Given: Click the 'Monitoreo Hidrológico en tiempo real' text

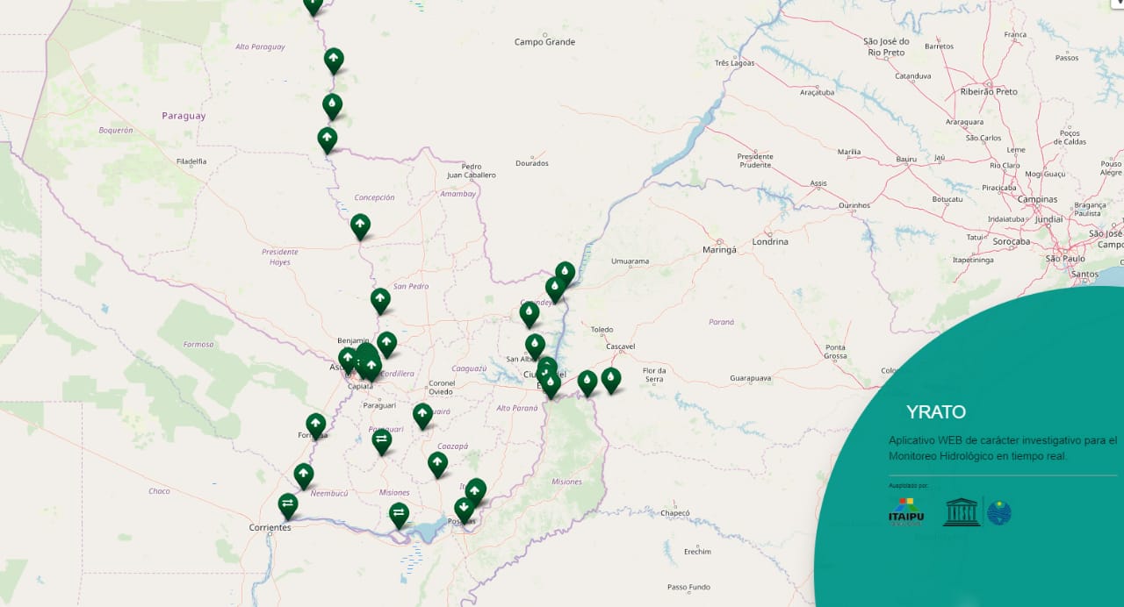Looking at the screenshot, I should coord(977,456).
